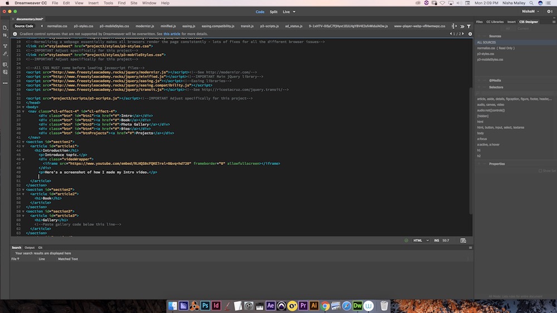Click the Remove Comment toolbar icon
The width and height of the screenshot is (557, 313).
[5, 72]
